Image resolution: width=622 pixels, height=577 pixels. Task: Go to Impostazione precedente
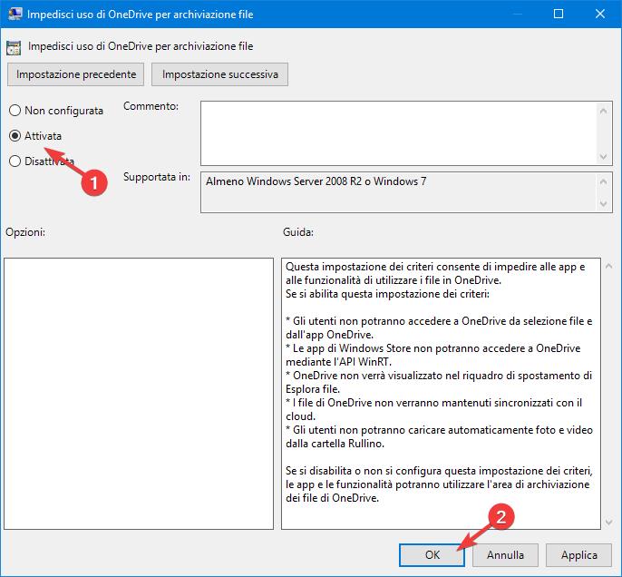click(x=76, y=74)
